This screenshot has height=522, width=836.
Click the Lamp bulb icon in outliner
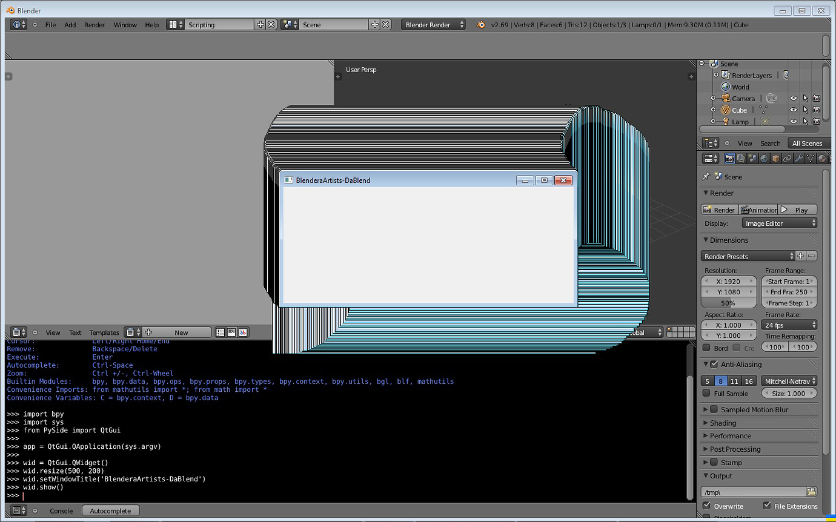(x=726, y=122)
